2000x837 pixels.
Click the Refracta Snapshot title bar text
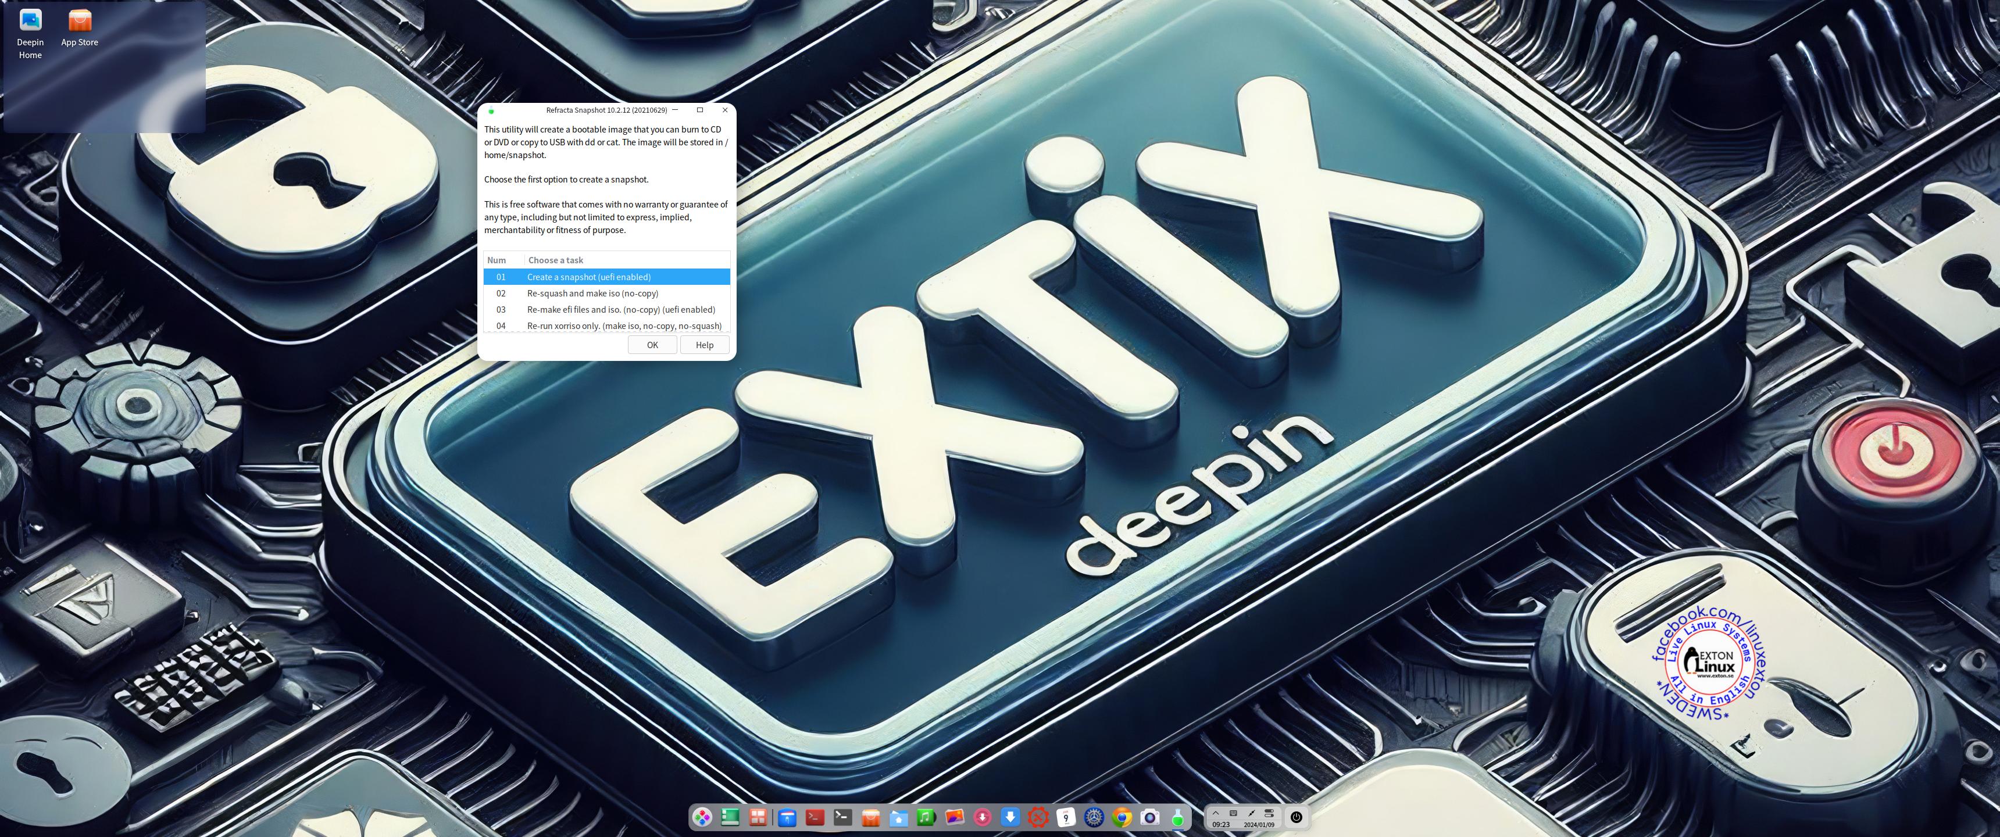tap(606, 110)
